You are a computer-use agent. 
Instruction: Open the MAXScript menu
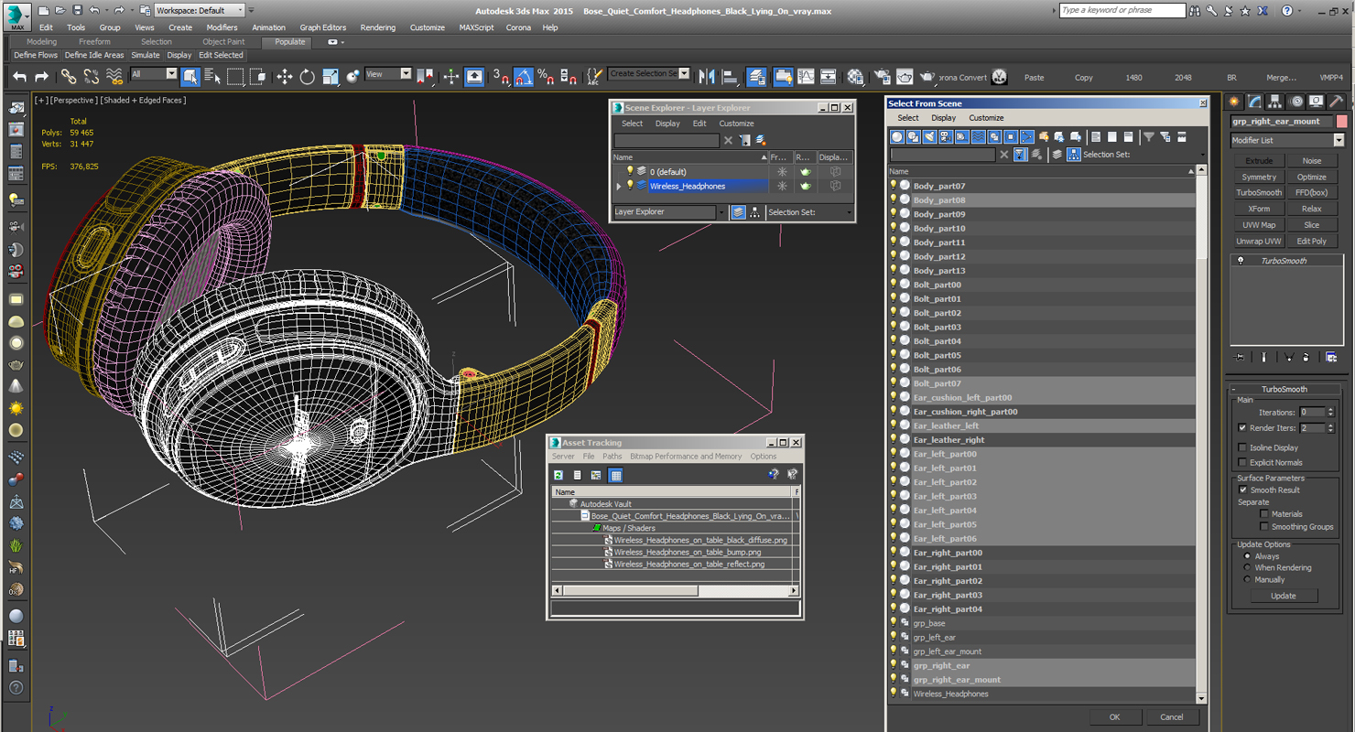pyautogui.click(x=476, y=27)
